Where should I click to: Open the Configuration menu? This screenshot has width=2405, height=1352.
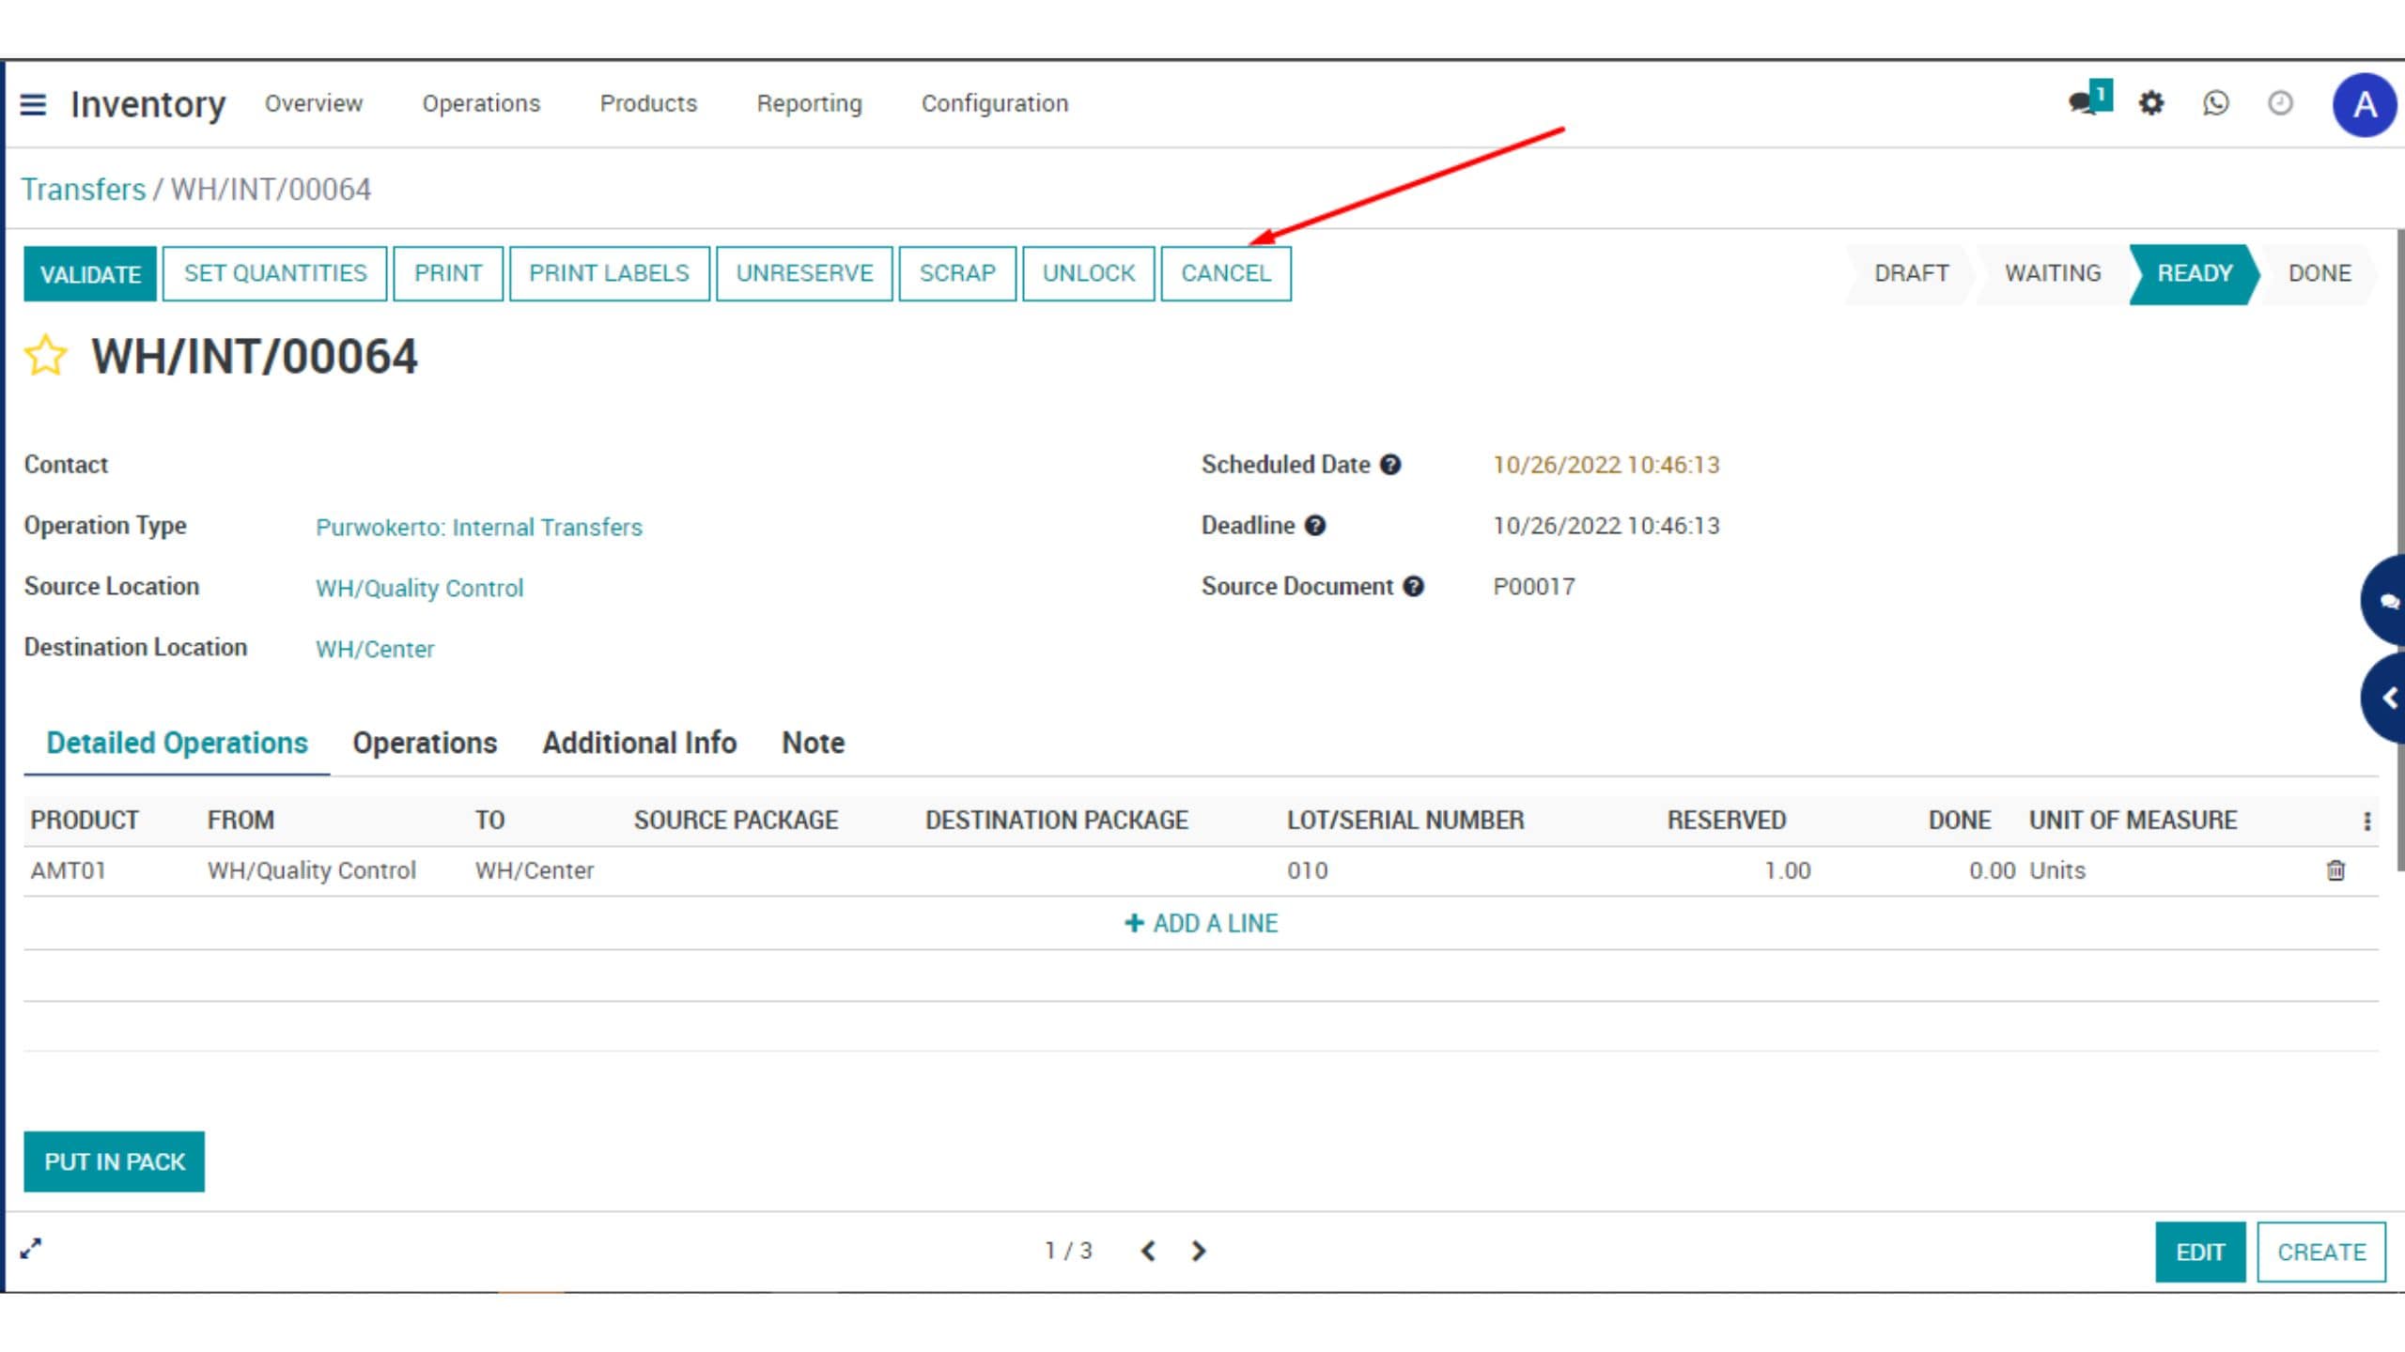pyautogui.click(x=995, y=103)
